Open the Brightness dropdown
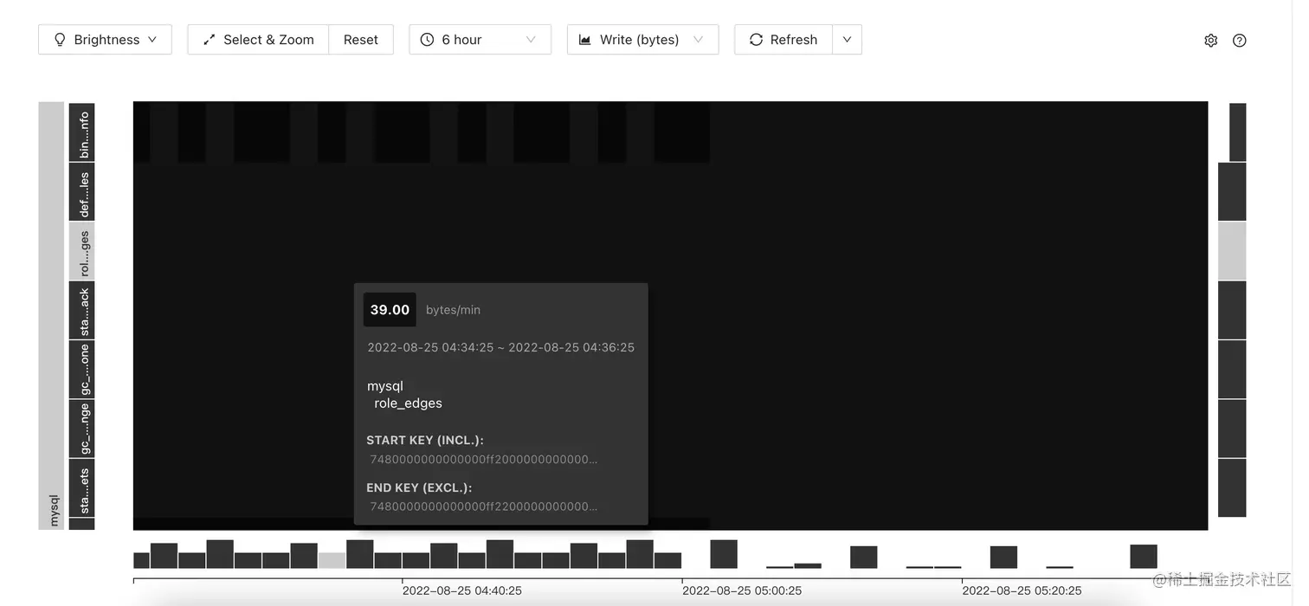 [105, 40]
